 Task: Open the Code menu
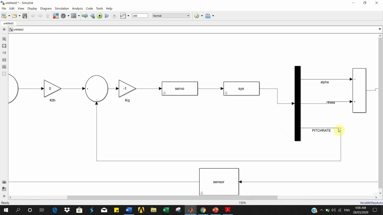(x=89, y=8)
